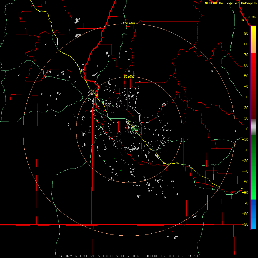
Task: Select the 50 NMI range ring label
Action: (129, 77)
